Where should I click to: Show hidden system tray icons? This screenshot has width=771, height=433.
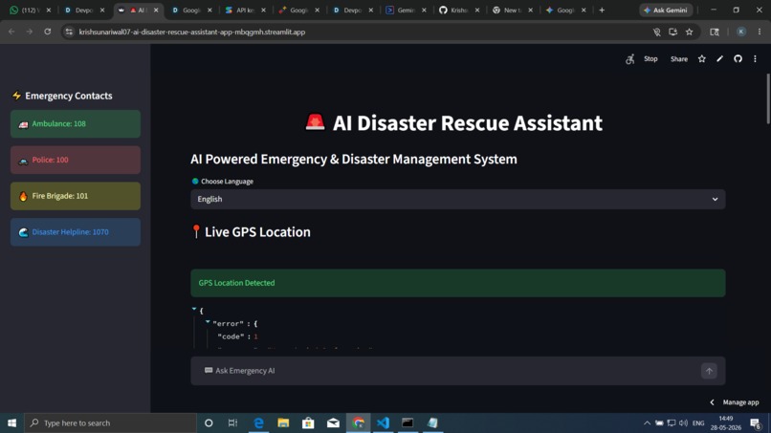click(647, 423)
